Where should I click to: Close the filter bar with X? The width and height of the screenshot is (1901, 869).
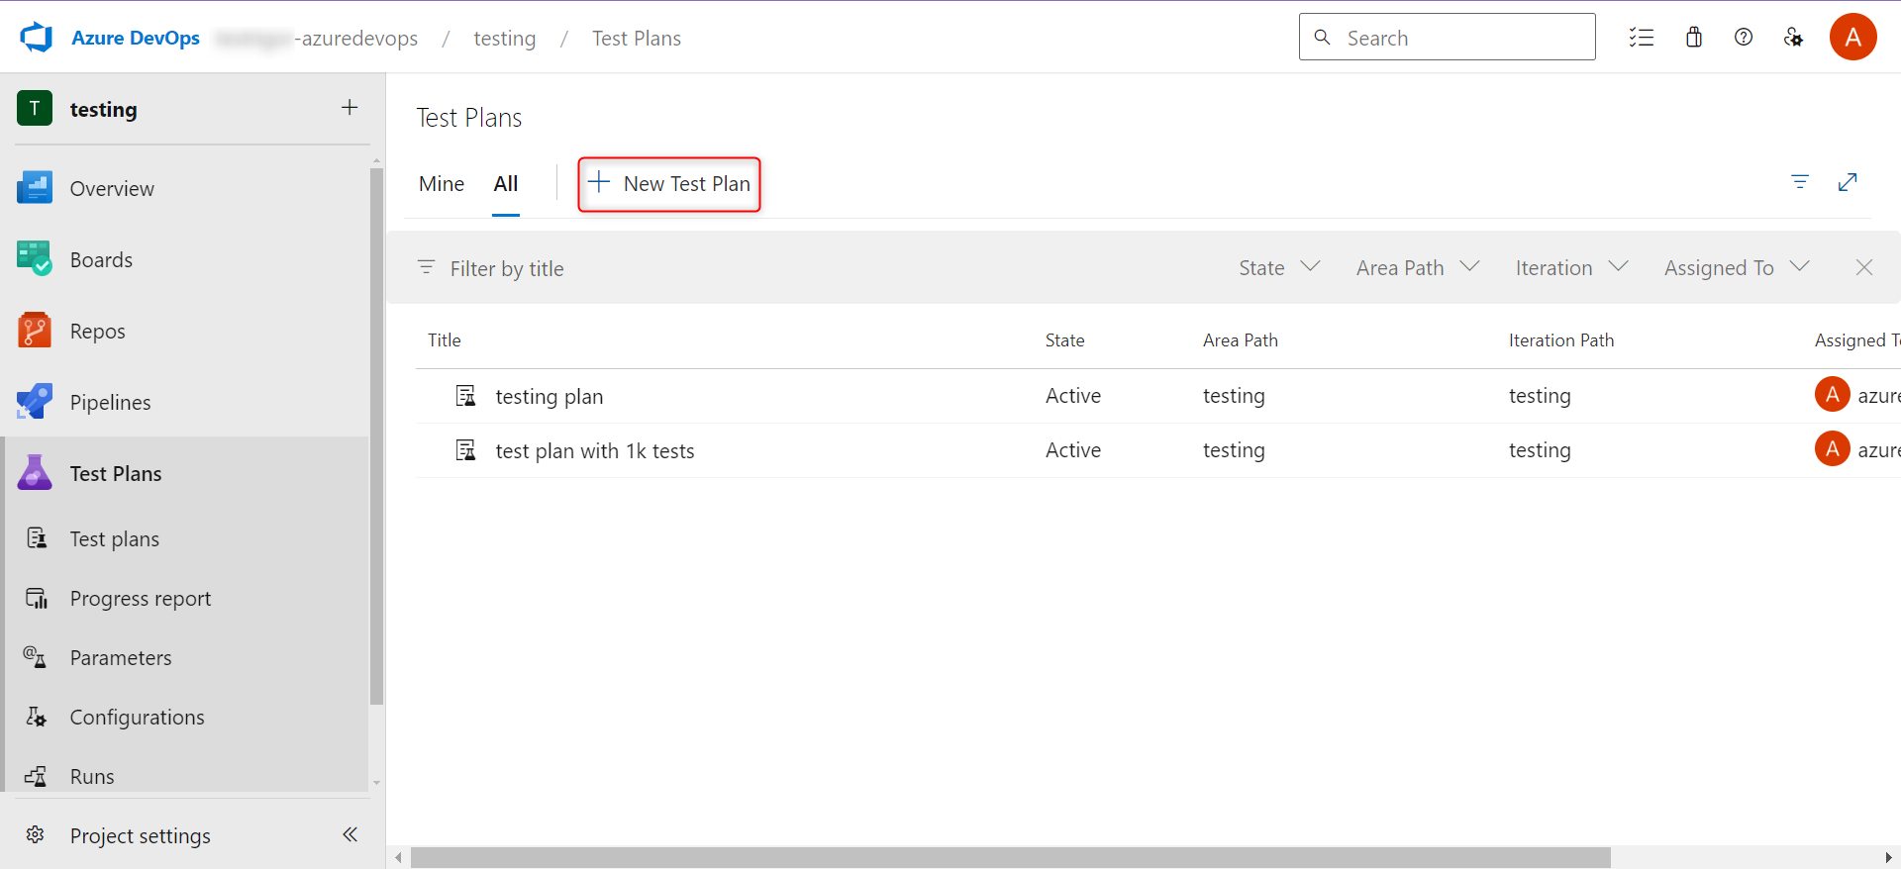pyautogui.click(x=1863, y=268)
